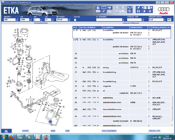Click the ANMÄRKNING column header
175x140 pixels.
[x=138, y=27]
